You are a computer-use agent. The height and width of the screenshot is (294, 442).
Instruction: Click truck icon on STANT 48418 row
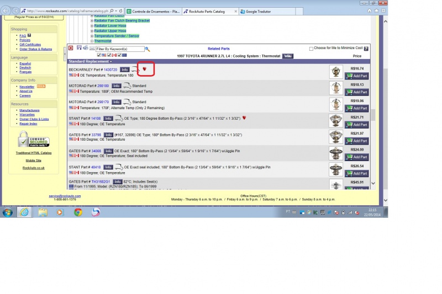(119, 167)
